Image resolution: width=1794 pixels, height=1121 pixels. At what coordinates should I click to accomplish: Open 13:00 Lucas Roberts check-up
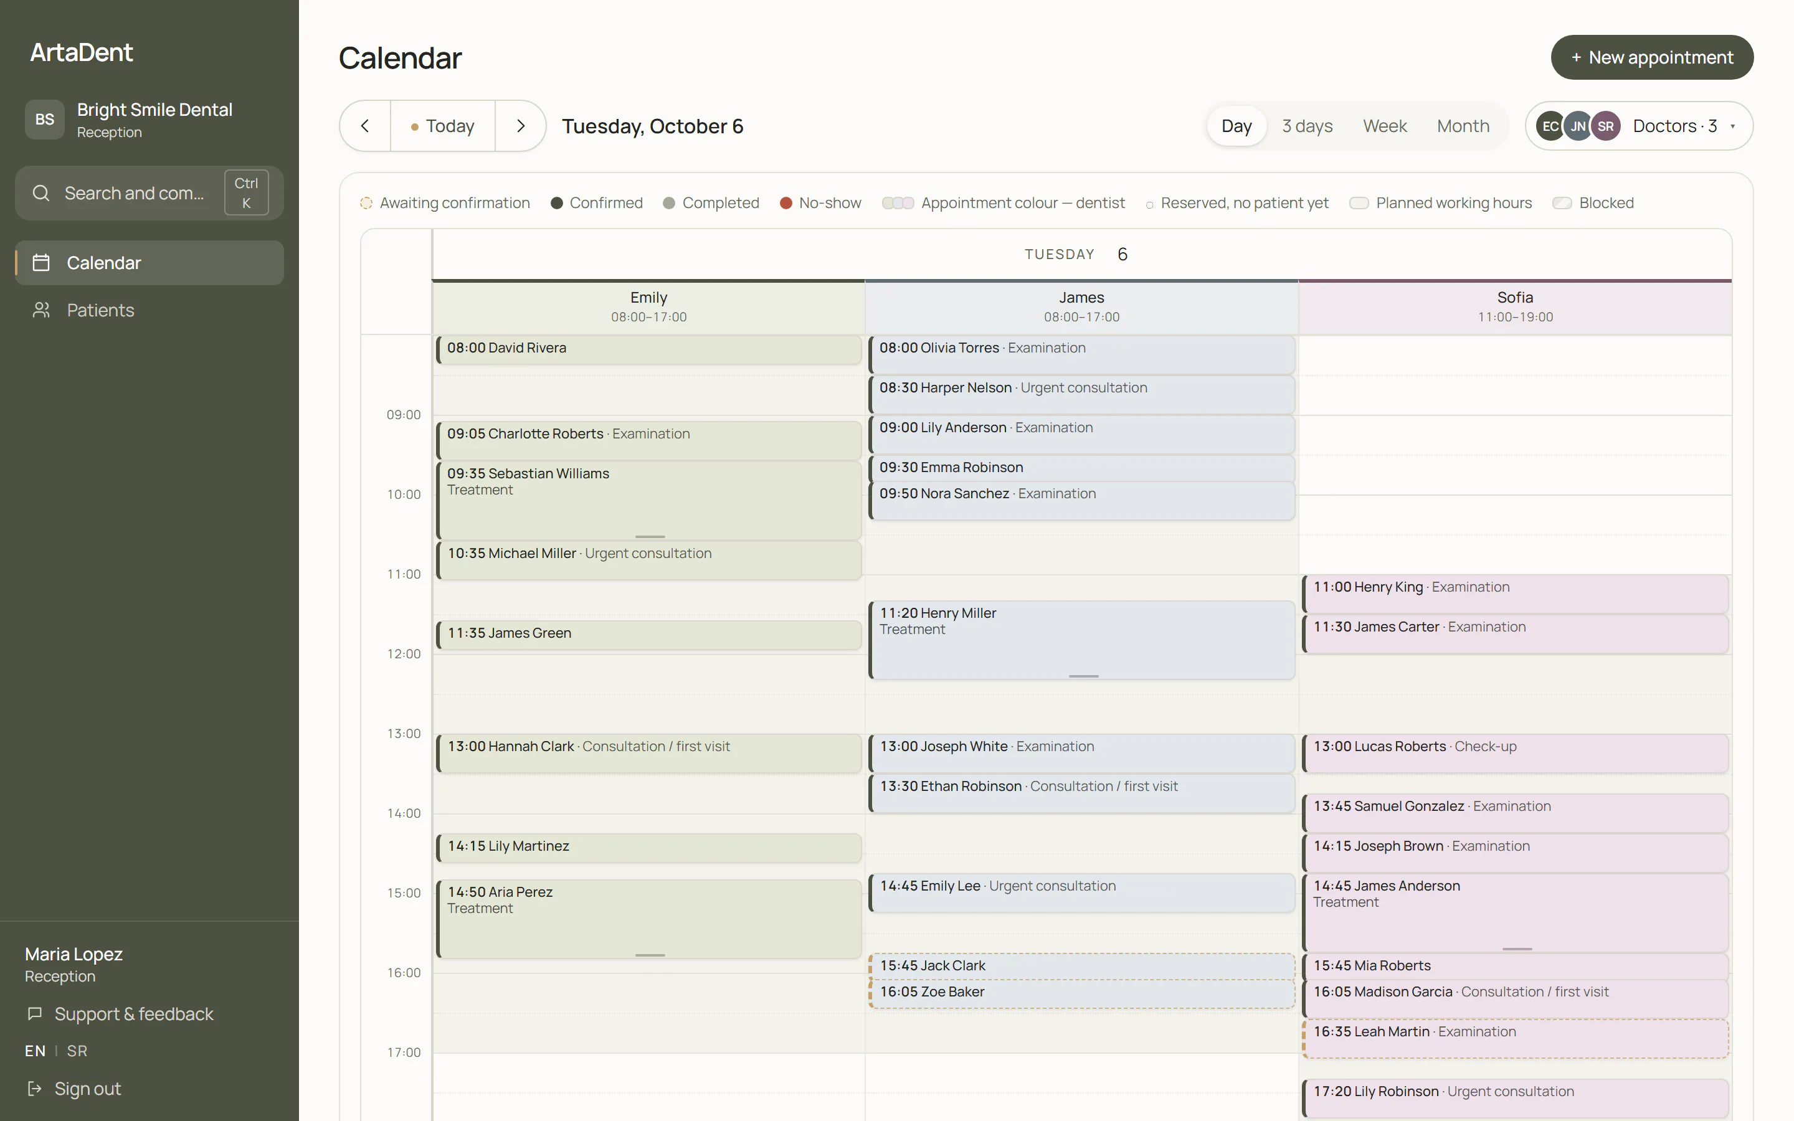1516,754
